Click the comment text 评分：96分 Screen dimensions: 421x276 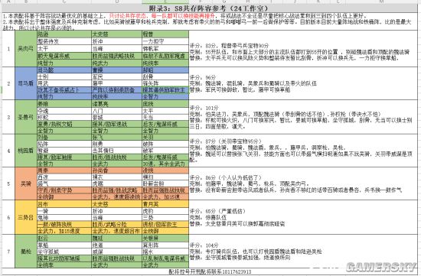[203, 77]
